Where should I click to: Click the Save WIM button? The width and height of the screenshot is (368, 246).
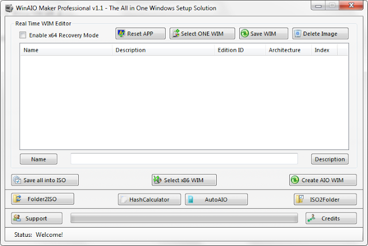pos(263,33)
